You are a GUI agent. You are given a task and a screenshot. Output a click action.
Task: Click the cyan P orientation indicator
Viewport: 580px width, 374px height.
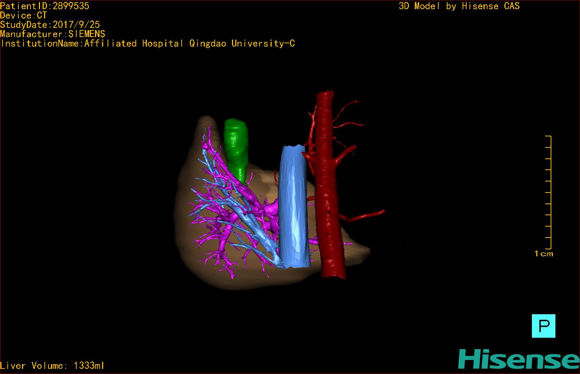tap(543, 326)
